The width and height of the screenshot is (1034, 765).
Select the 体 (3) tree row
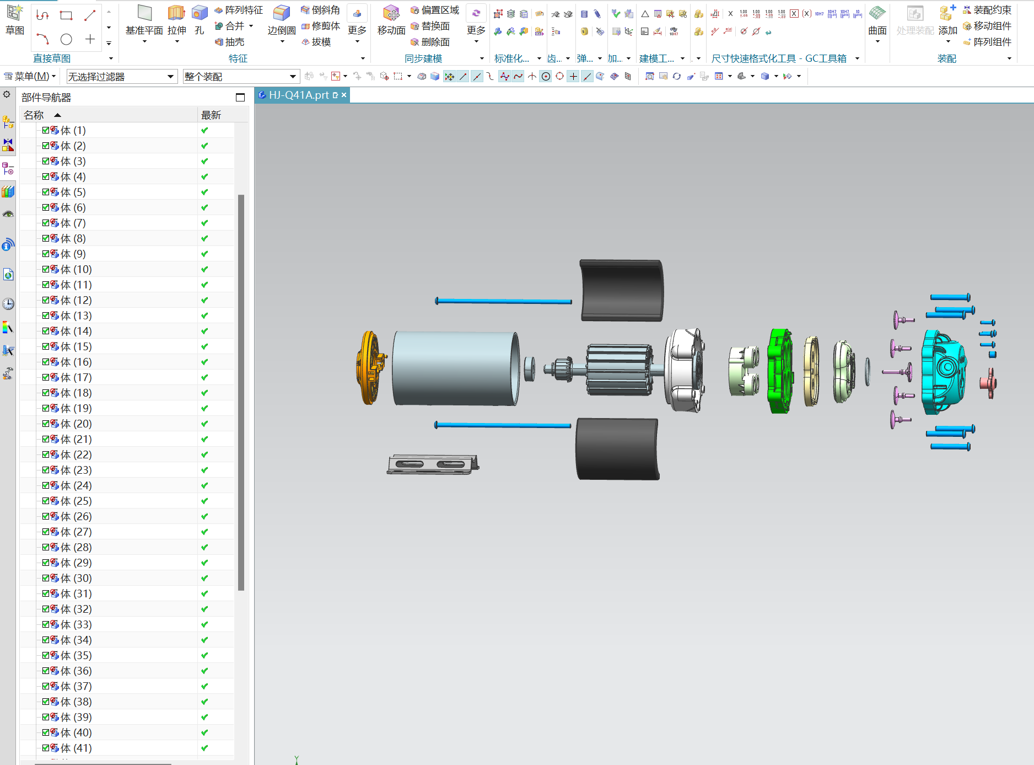pyautogui.click(x=127, y=161)
